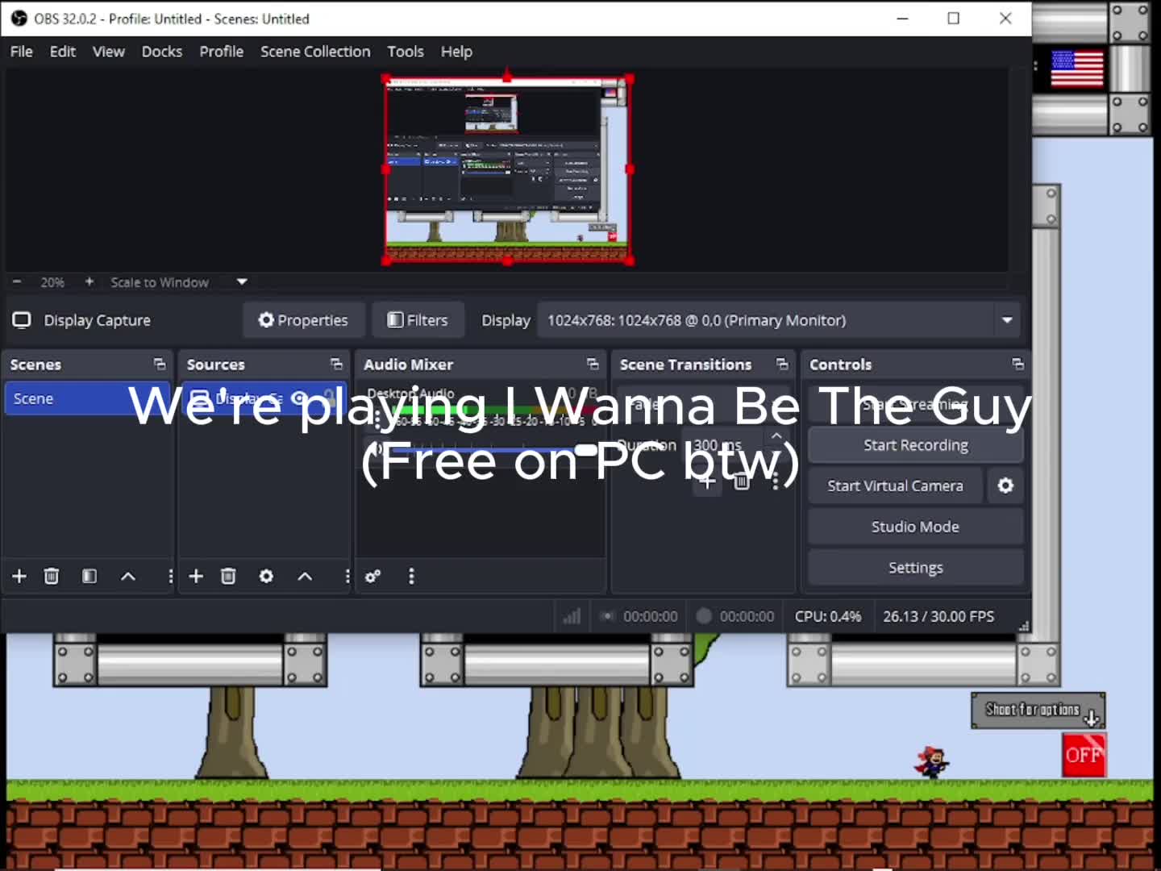Image resolution: width=1161 pixels, height=871 pixels.
Task: Open the Tools menu
Action: click(406, 52)
